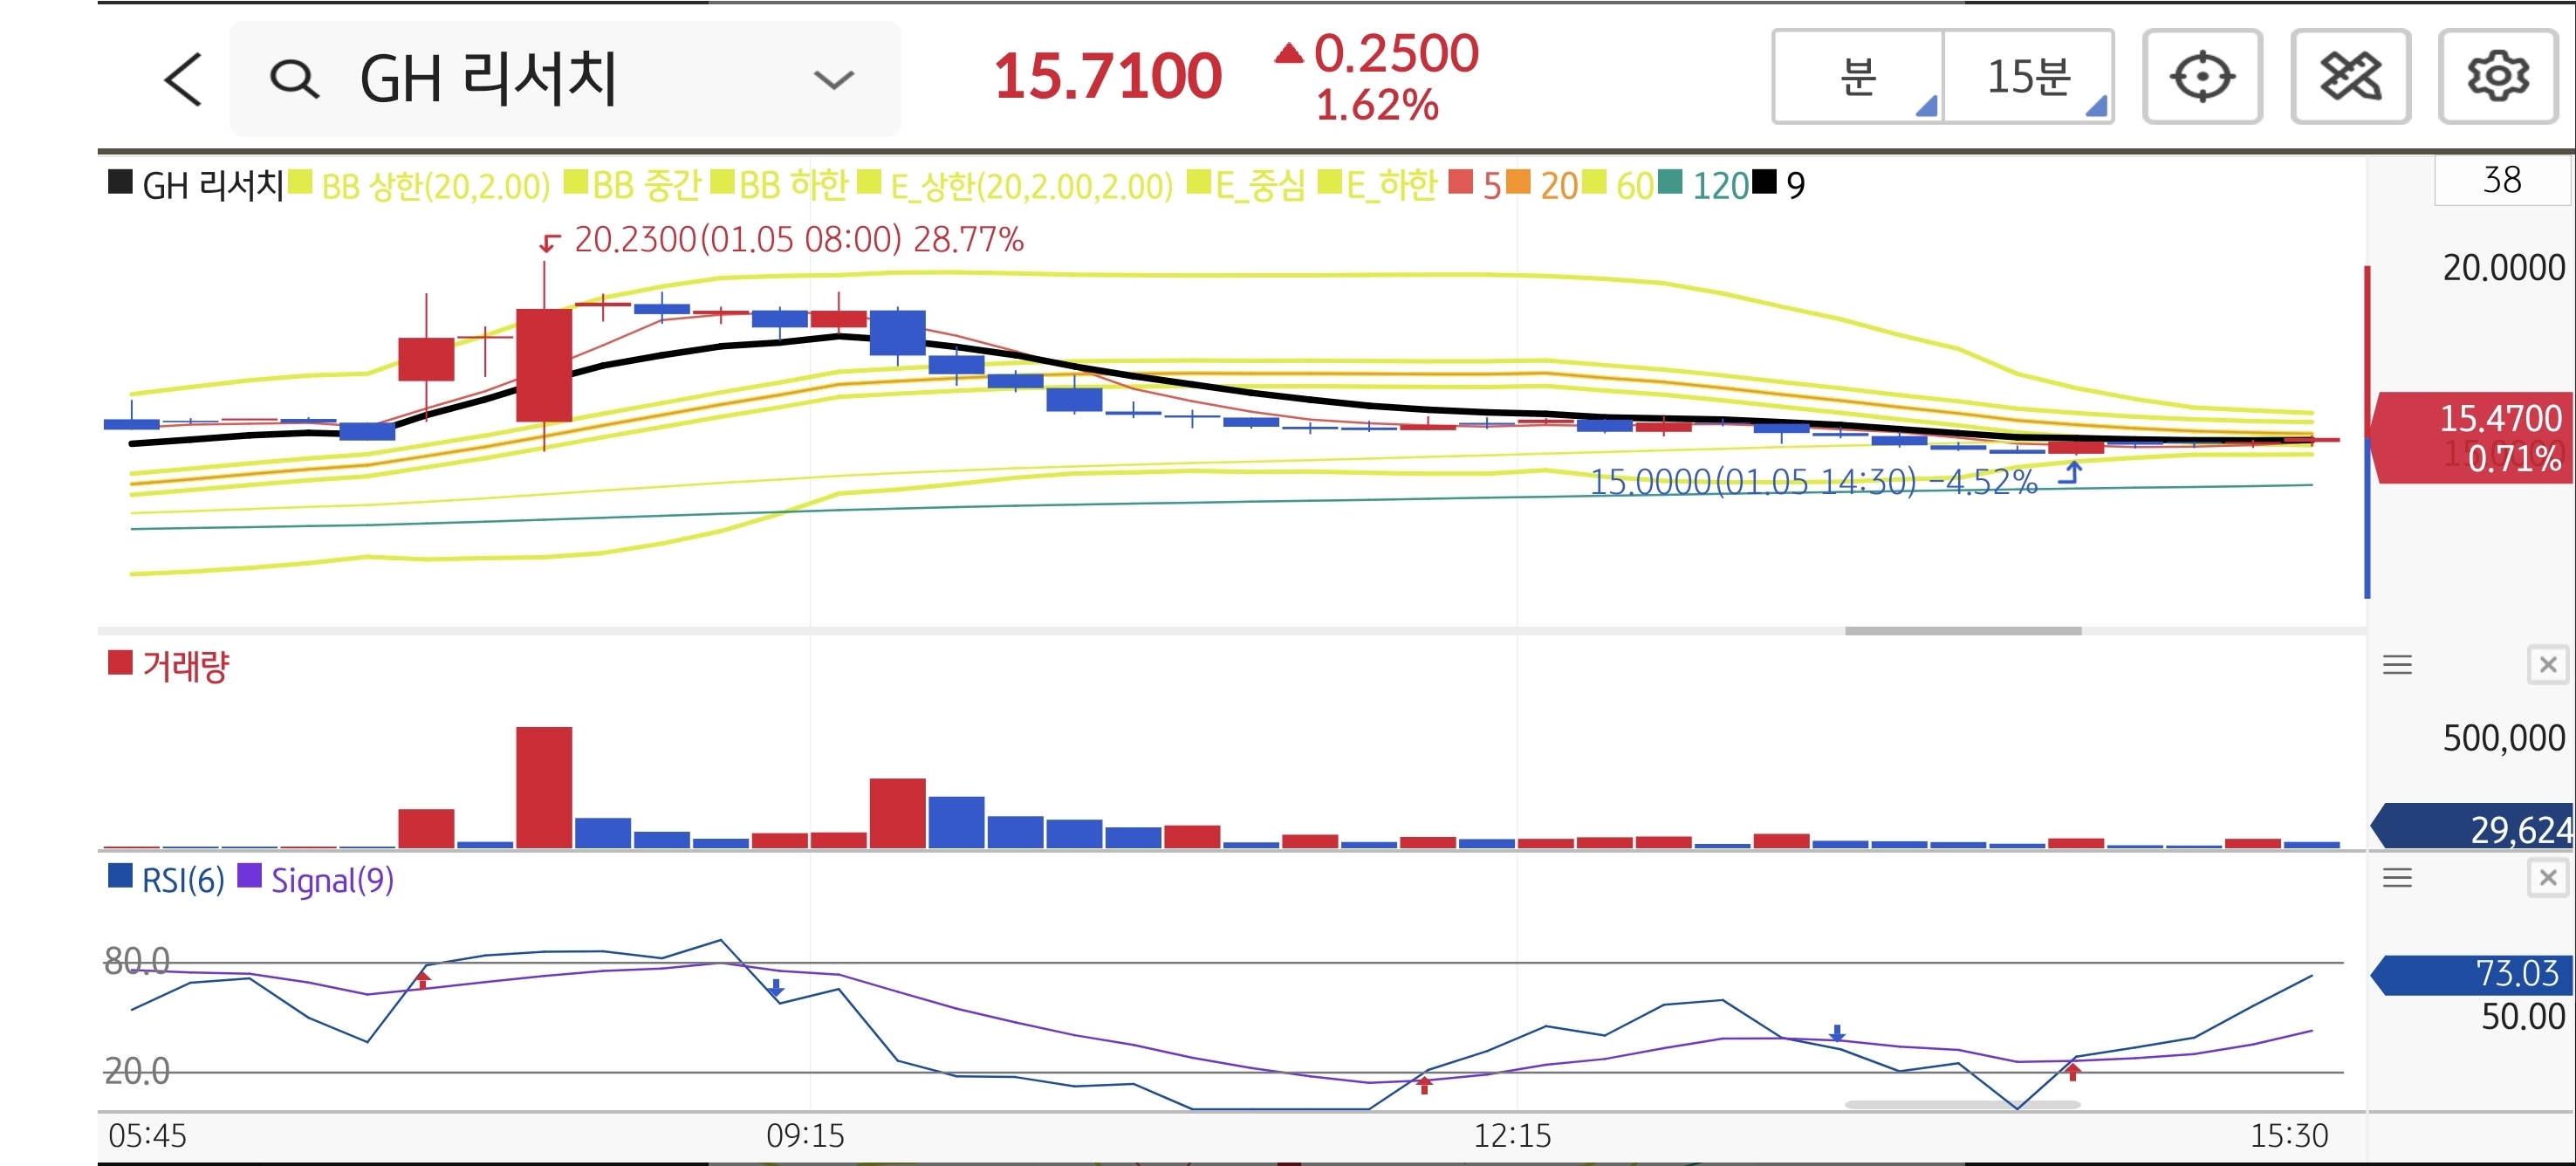Open the 분 chart type dropdown
Viewport: 2576px width, 1166px height.
pyautogui.click(x=1858, y=77)
